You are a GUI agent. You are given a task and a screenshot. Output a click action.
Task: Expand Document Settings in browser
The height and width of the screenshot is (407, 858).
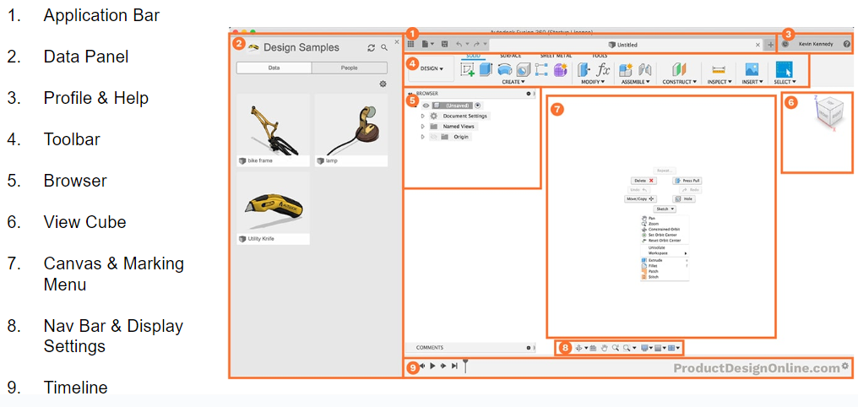click(x=422, y=116)
